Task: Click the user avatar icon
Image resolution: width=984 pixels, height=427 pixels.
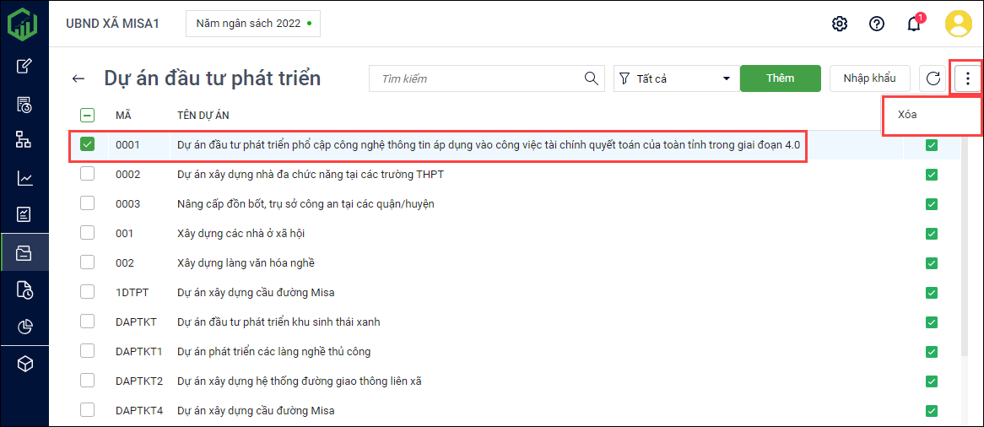Action: pos(959,24)
